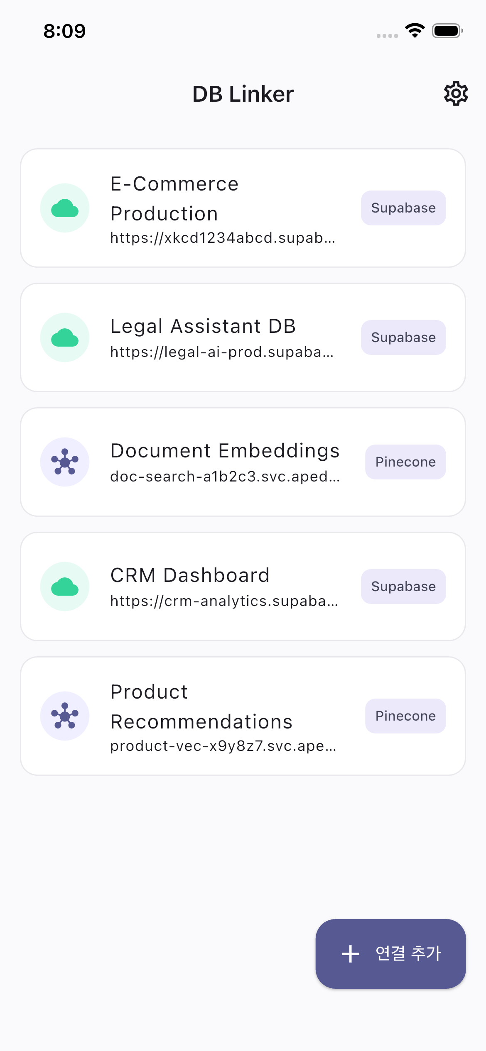Image resolution: width=486 pixels, height=1051 pixels.
Task: Select the Legal Assistant DB title
Action: [203, 326]
